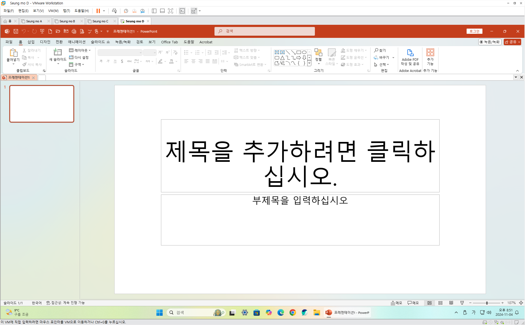Screen dimensions: 525x325
Task: Switch to Slide Sorter view in status bar
Action: [440, 303]
